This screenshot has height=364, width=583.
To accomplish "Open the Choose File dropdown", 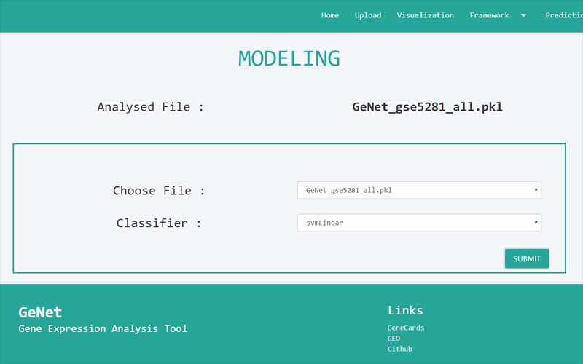I will click(x=418, y=191).
